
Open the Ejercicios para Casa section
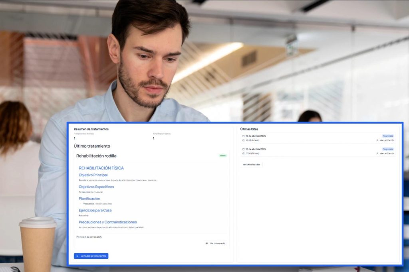point(95,210)
